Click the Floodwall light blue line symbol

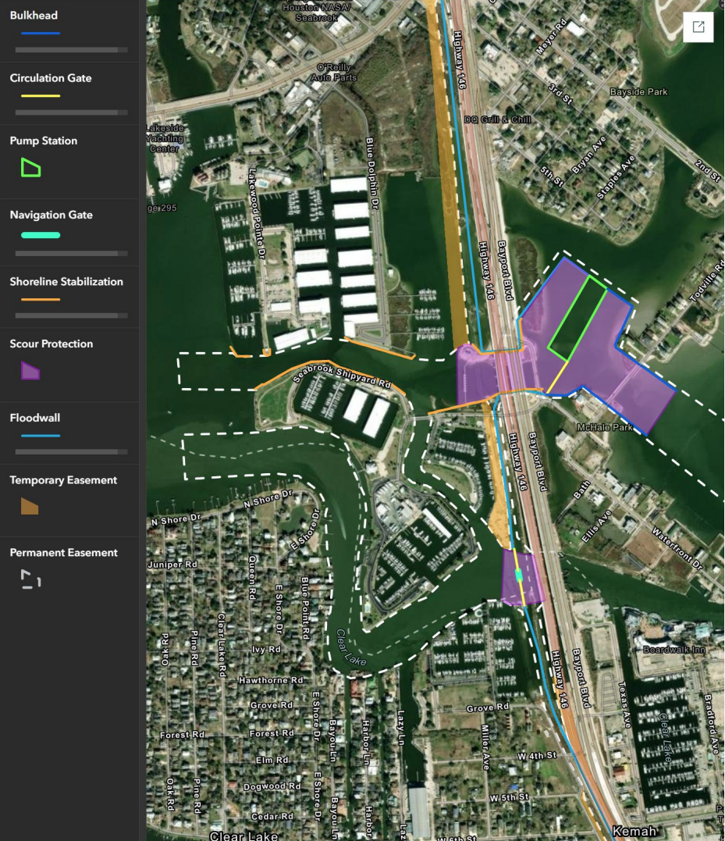[41, 436]
